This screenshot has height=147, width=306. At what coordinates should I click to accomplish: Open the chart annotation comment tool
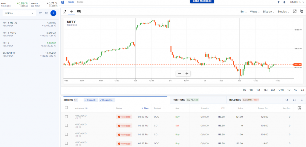click(79, 12)
